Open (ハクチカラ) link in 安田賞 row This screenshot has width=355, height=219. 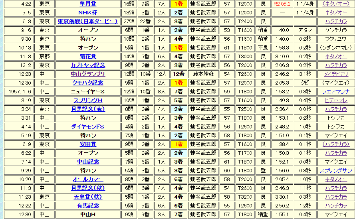(x=336, y=144)
